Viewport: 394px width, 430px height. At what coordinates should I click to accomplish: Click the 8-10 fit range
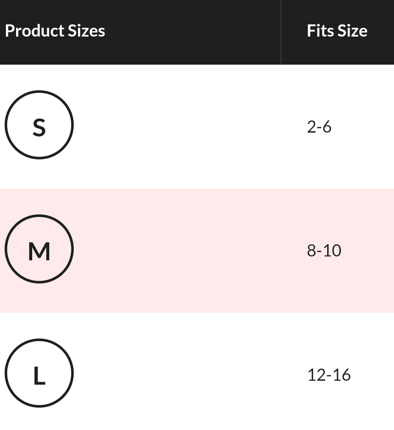coord(324,251)
